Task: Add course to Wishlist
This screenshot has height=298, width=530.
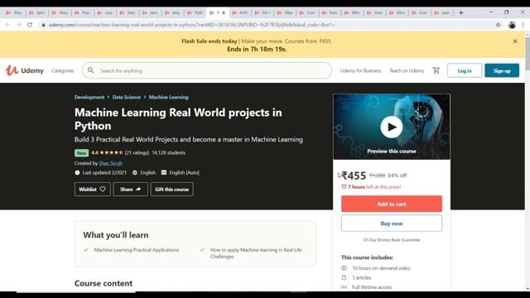Action: (92, 190)
